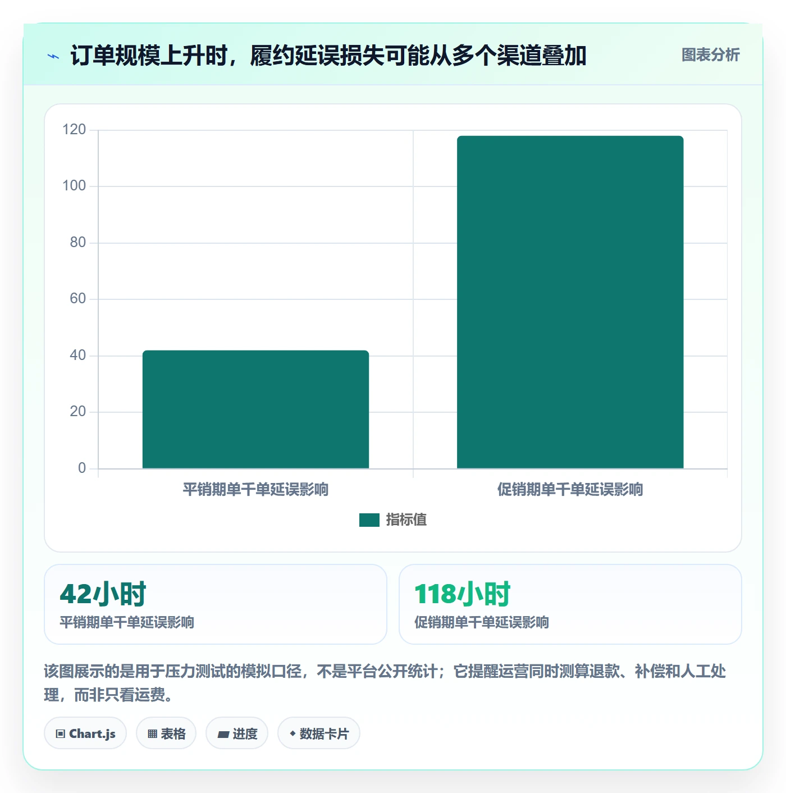Click the 表格 tag chip

(166, 733)
